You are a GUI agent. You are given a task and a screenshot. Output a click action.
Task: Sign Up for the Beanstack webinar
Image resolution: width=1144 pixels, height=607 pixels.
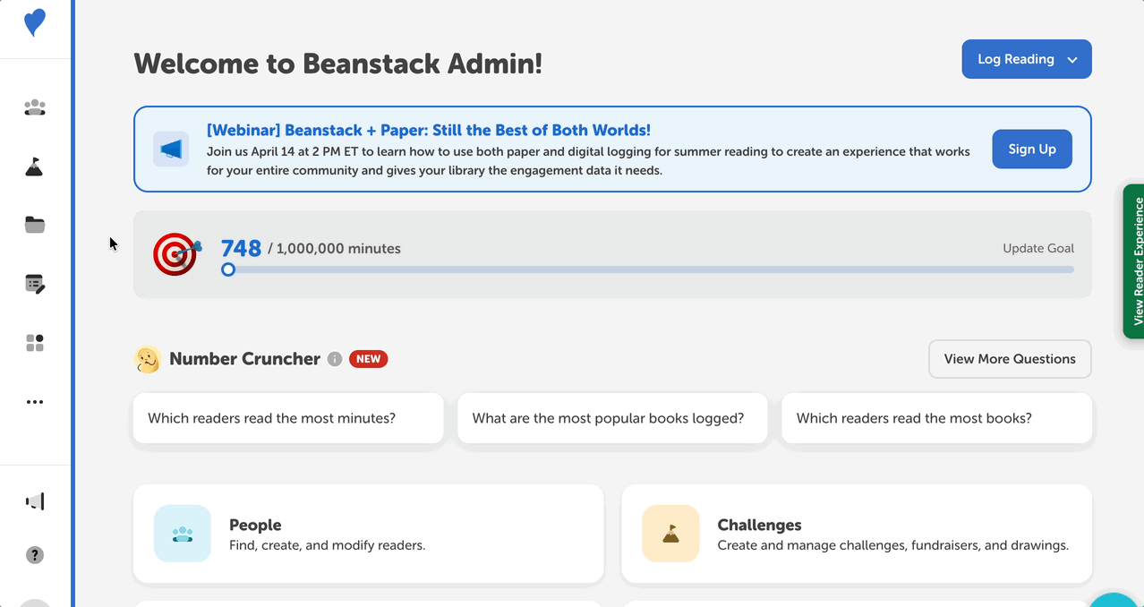(1031, 149)
